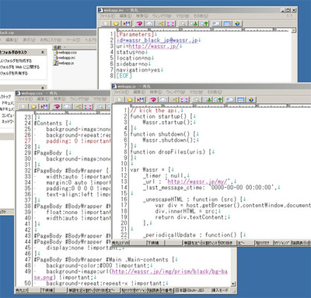
Task: Click New file icon in webapp.ini window
Action: tap(107, 24)
